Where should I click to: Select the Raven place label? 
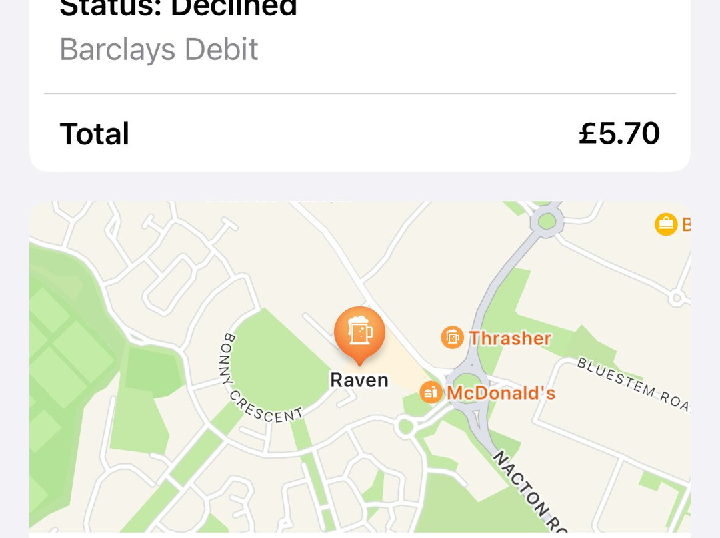[x=359, y=380]
